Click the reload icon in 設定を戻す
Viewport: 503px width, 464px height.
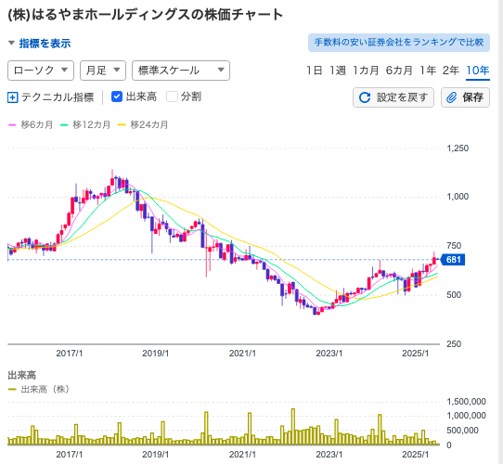[x=365, y=97]
